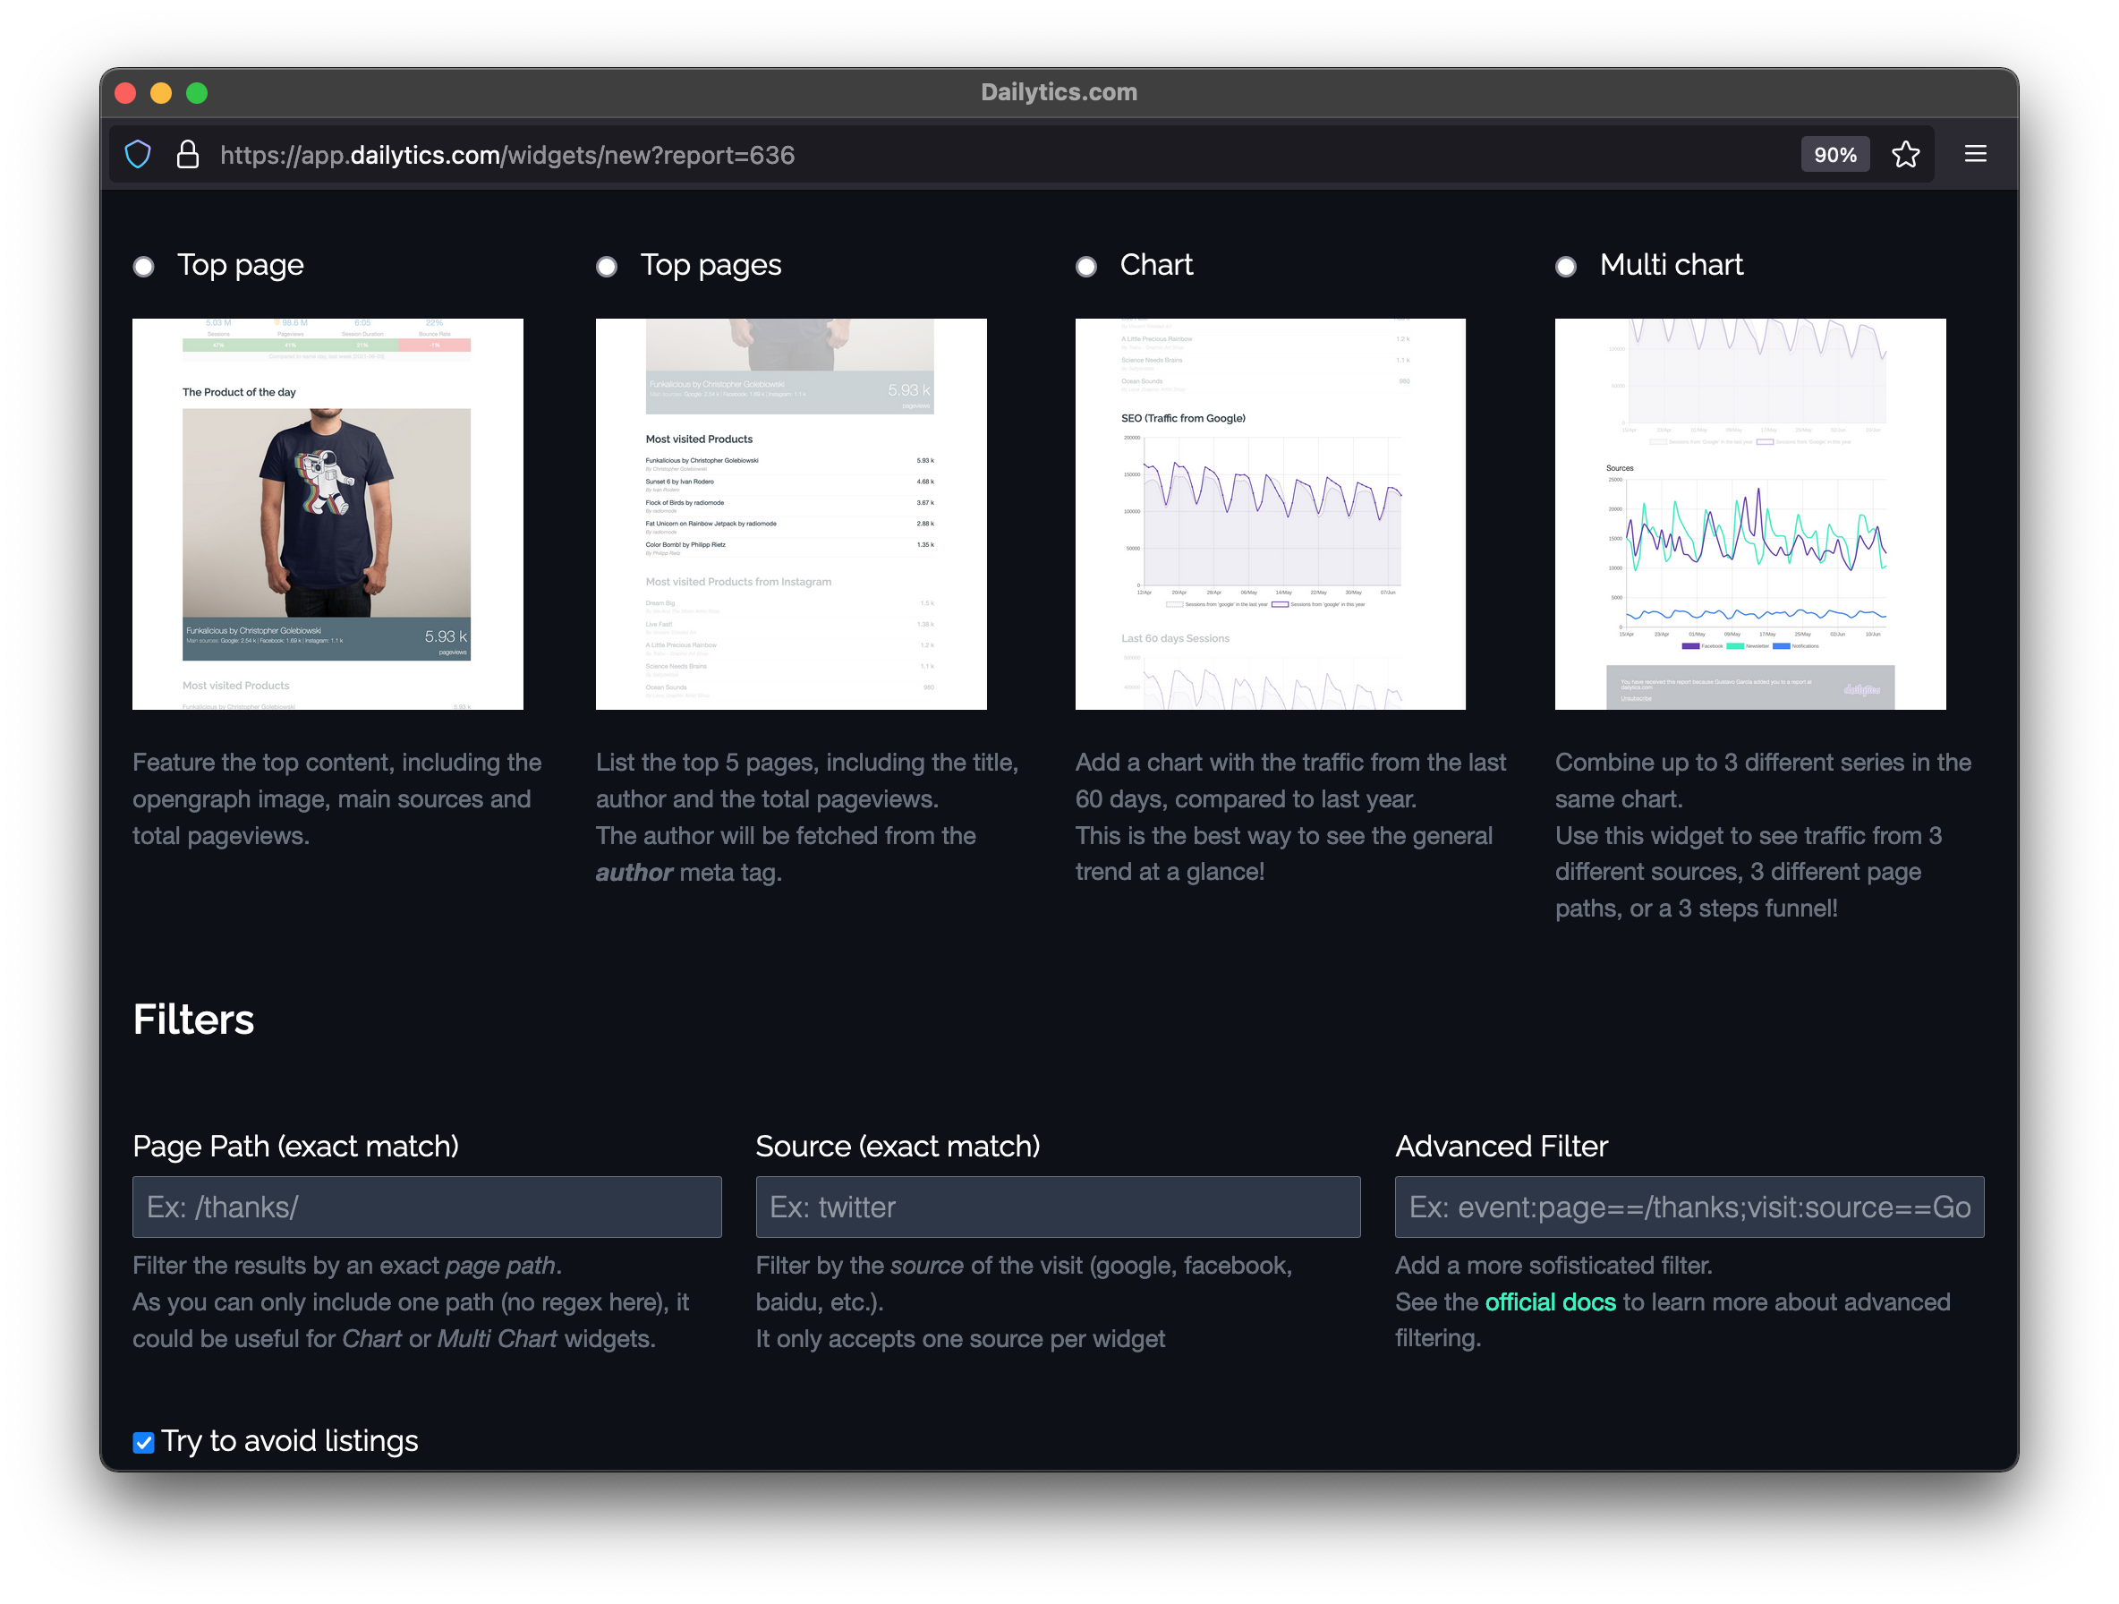Focus the Source exact match field

click(x=1058, y=1207)
